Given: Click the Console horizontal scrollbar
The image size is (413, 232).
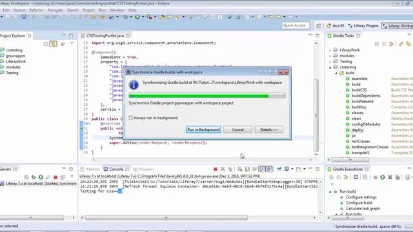Looking at the screenshot, I should pos(166,218).
